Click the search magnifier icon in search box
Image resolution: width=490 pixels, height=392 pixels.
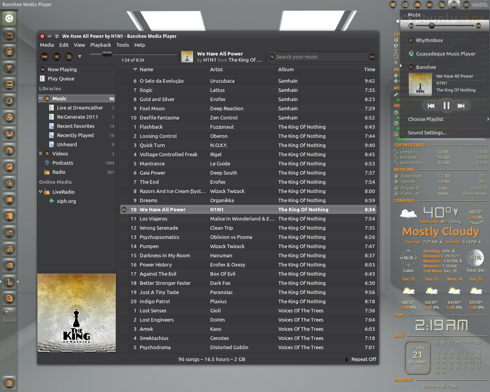tap(272, 57)
